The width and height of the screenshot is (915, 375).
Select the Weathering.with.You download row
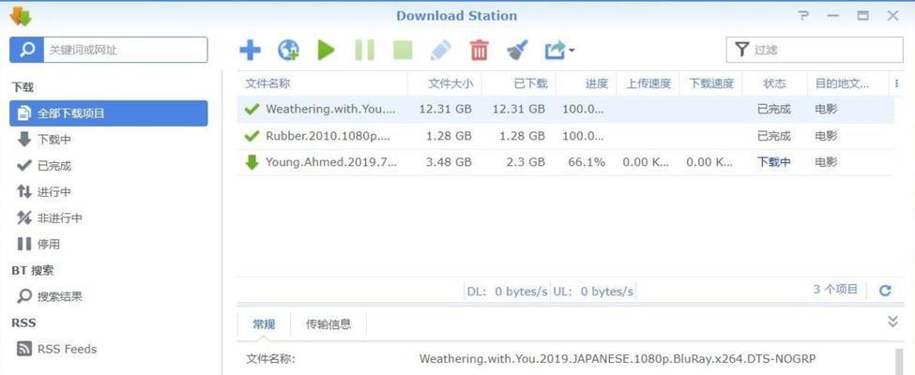565,109
